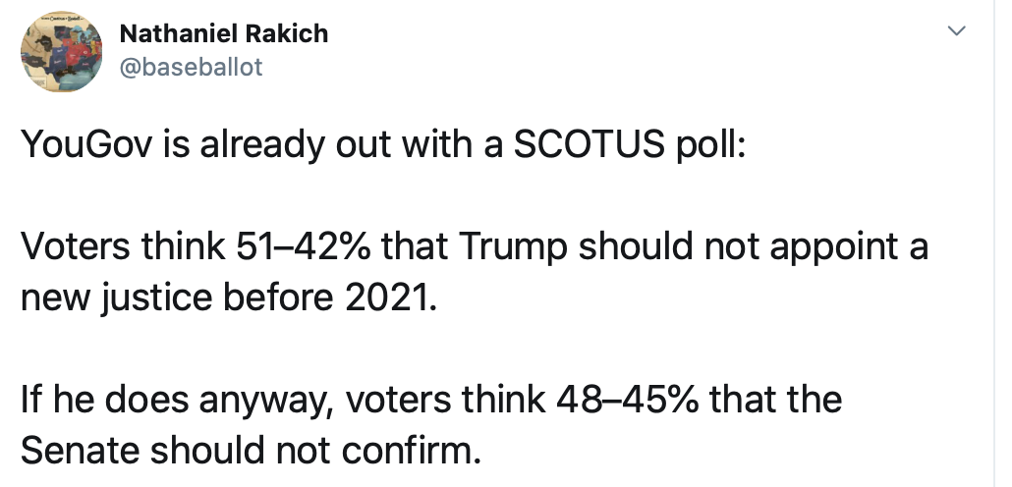The width and height of the screenshot is (1012, 487).
Task: Open the @baseballot handle link
Action: (191, 67)
